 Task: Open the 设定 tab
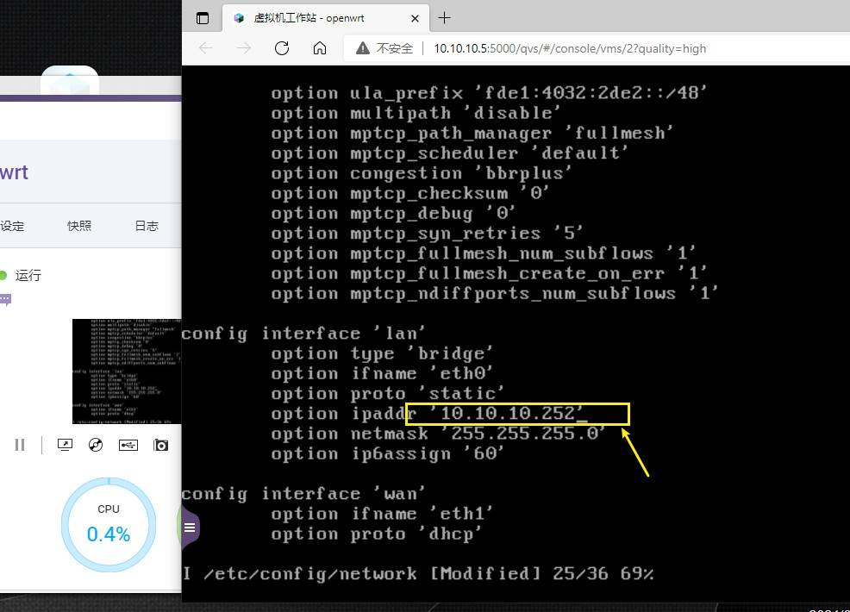12,226
